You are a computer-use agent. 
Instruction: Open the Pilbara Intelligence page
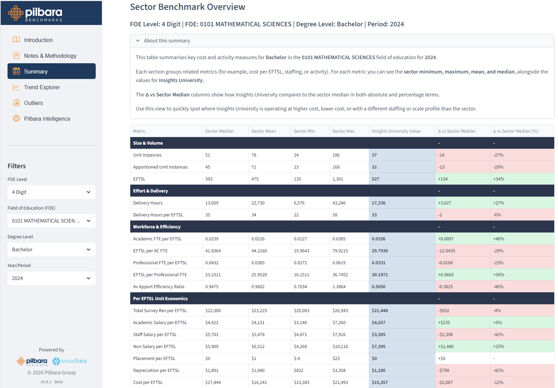(47, 119)
